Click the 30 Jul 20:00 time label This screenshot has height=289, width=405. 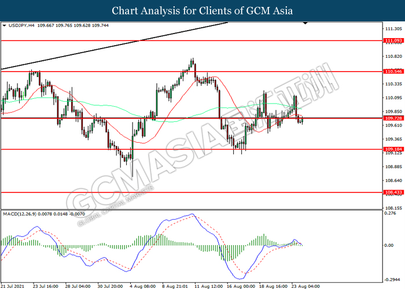pos(110,286)
